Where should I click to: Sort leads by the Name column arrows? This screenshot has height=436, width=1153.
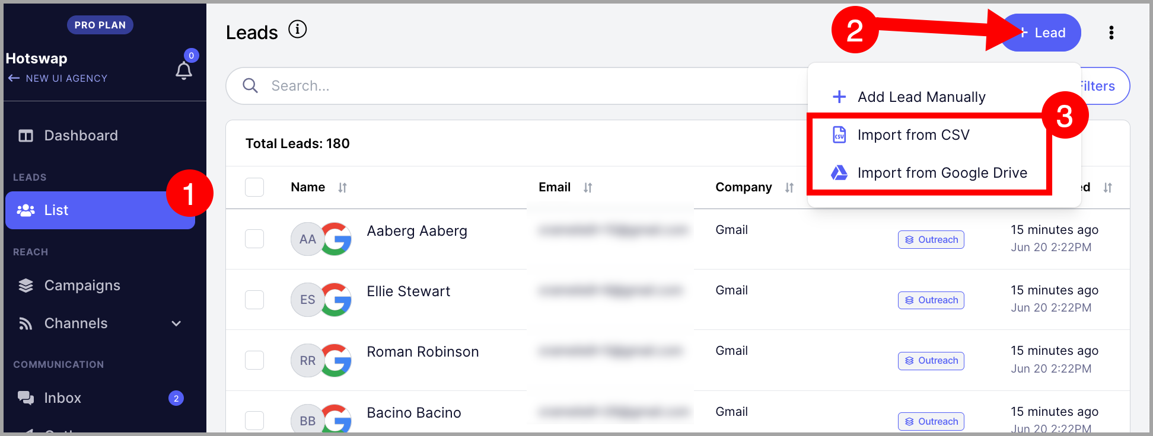(x=342, y=188)
